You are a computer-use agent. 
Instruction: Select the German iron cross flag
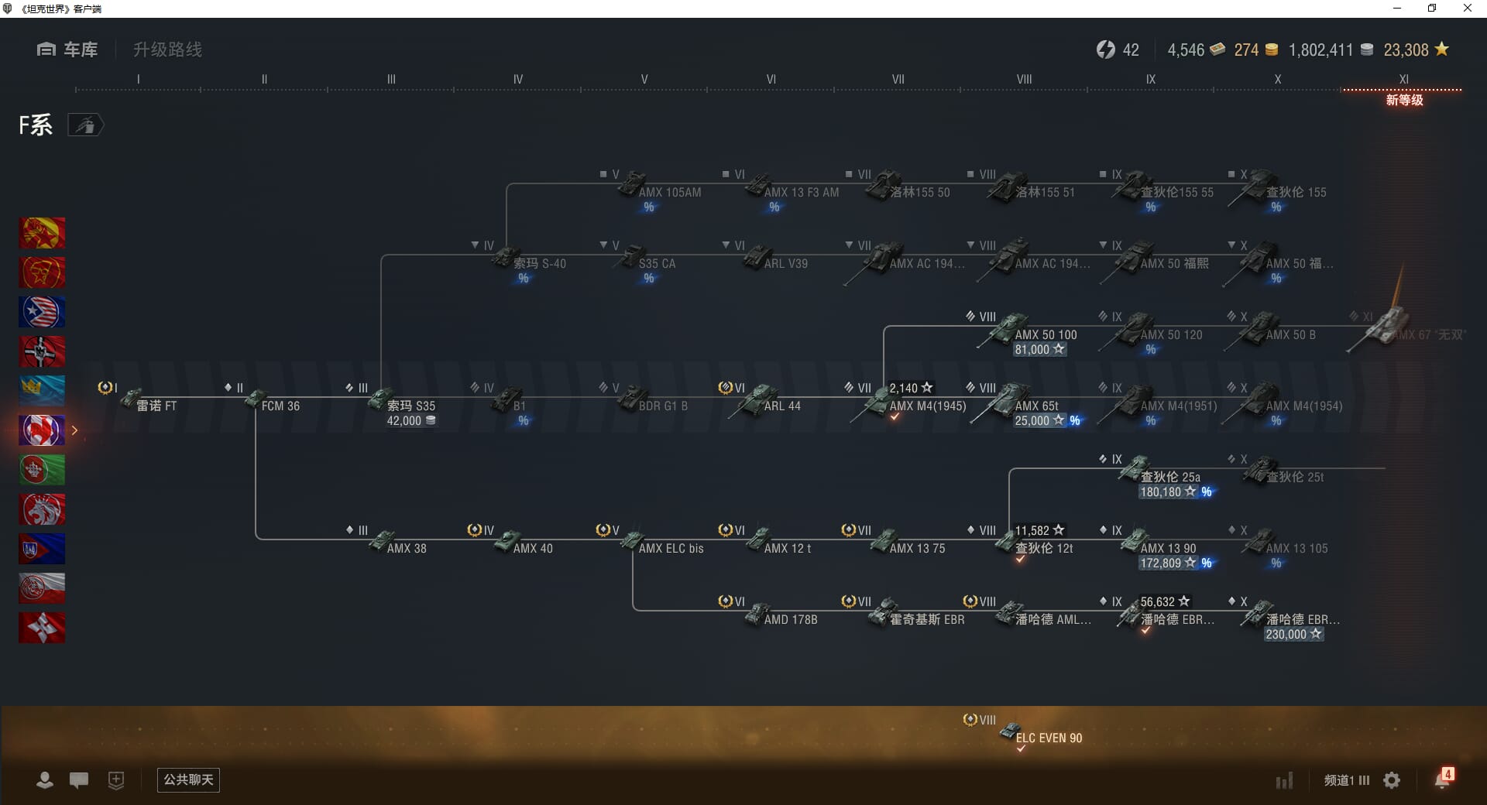pyautogui.click(x=42, y=351)
